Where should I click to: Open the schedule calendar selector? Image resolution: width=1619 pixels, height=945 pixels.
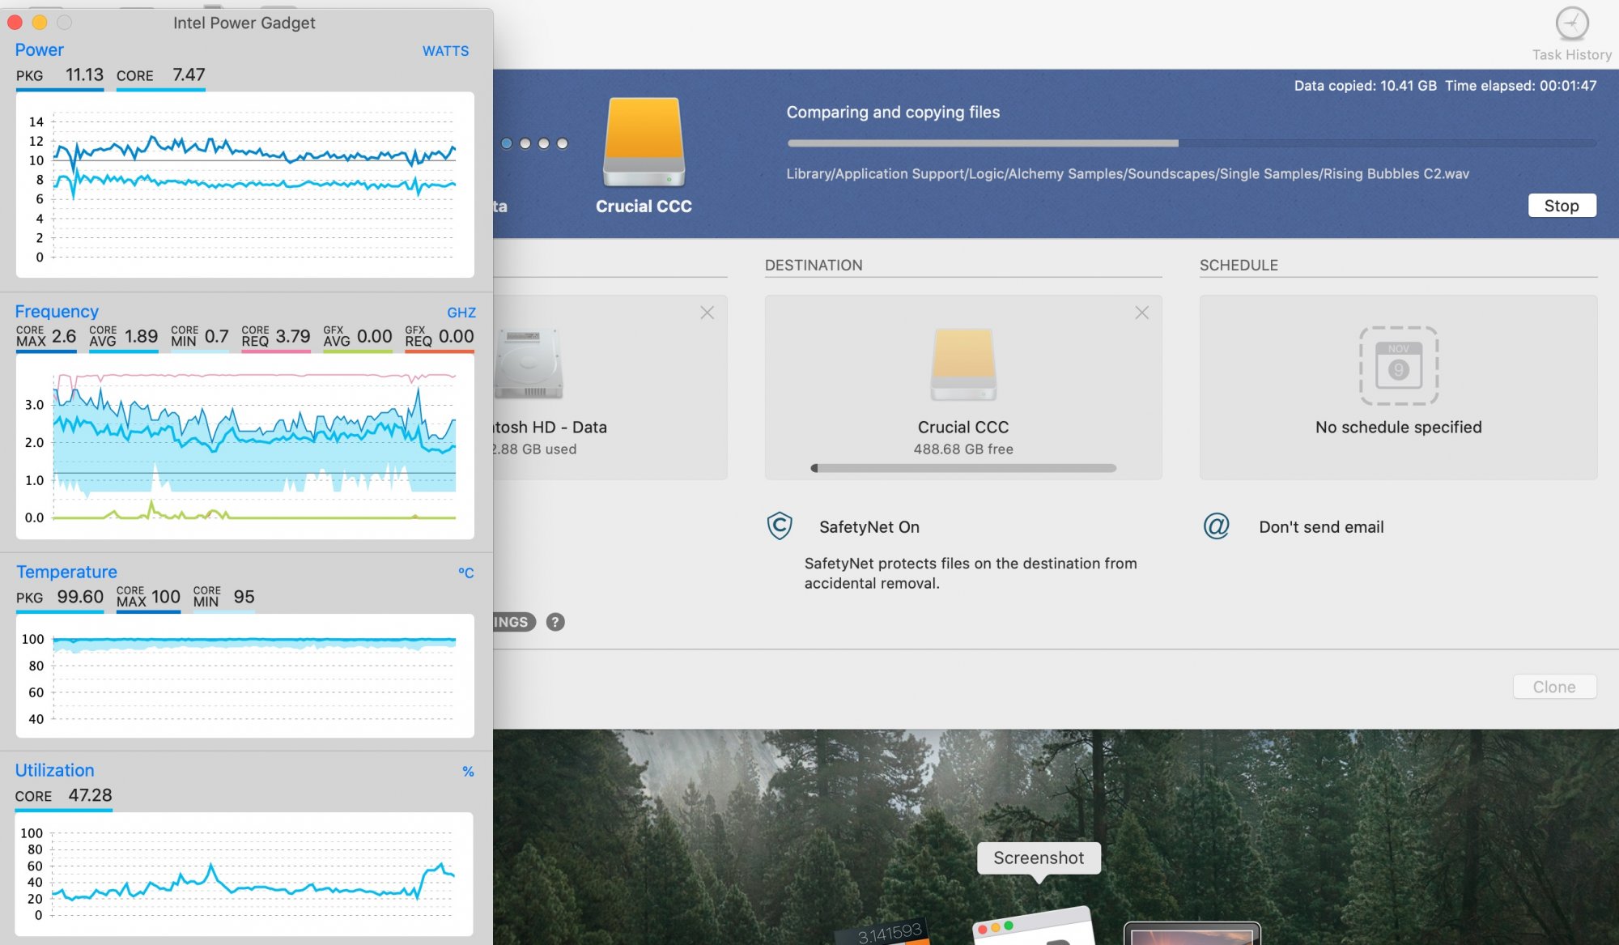(1398, 366)
